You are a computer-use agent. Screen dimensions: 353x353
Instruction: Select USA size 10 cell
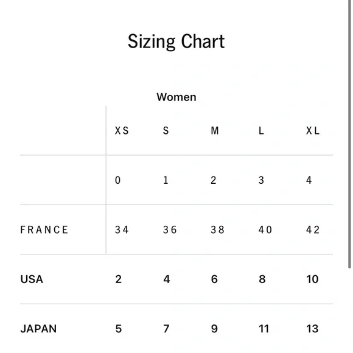[x=312, y=279]
